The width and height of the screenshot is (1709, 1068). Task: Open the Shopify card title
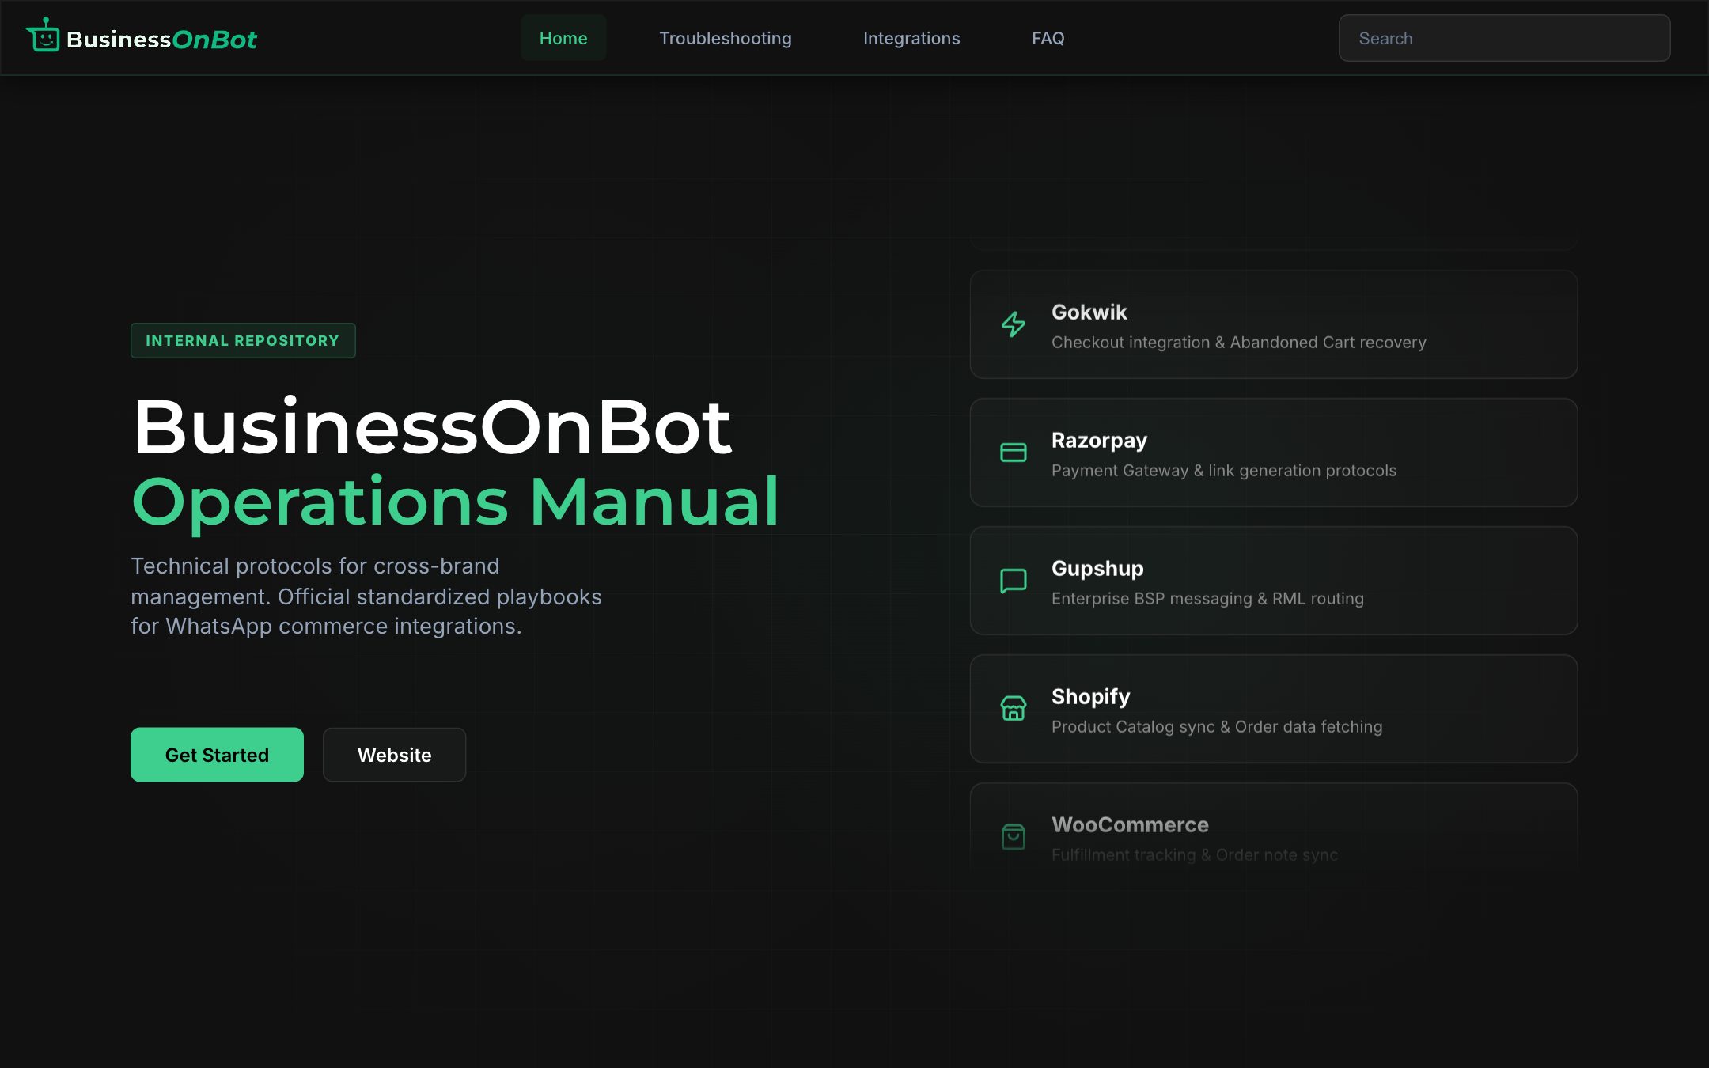(1091, 697)
